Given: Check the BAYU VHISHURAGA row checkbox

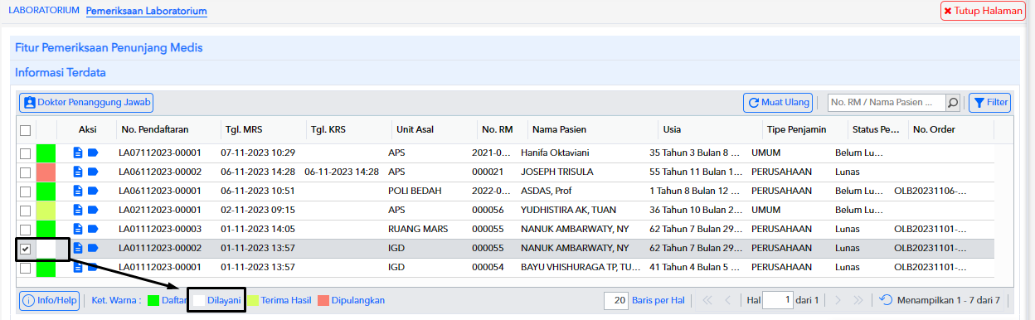Looking at the screenshot, I should point(26,267).
